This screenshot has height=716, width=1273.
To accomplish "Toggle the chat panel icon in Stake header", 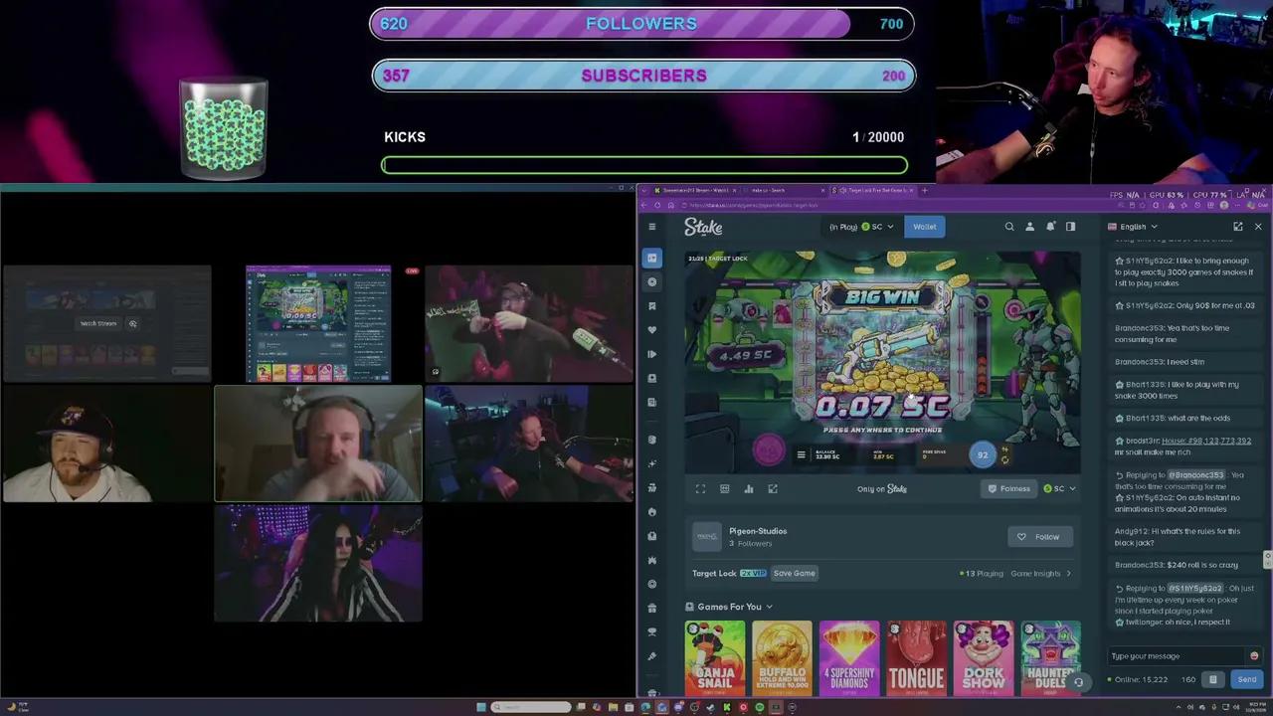I will pos(1070,227).
